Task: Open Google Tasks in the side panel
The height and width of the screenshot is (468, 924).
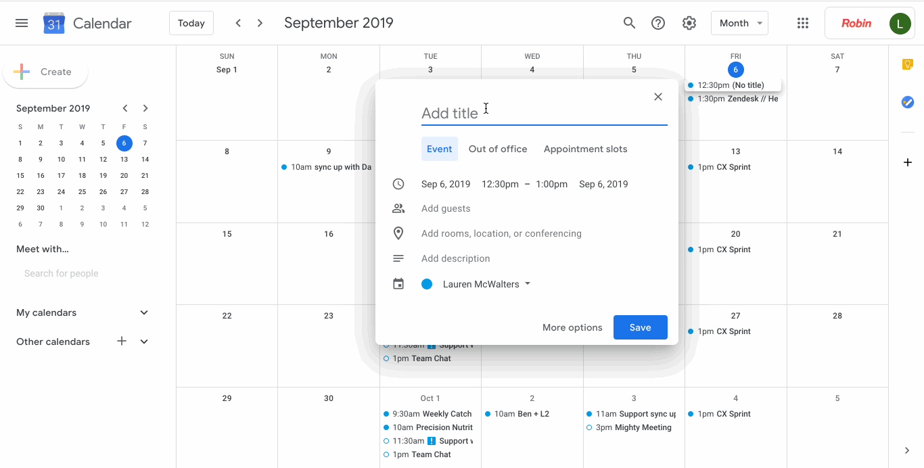Action: pos(907,102)
